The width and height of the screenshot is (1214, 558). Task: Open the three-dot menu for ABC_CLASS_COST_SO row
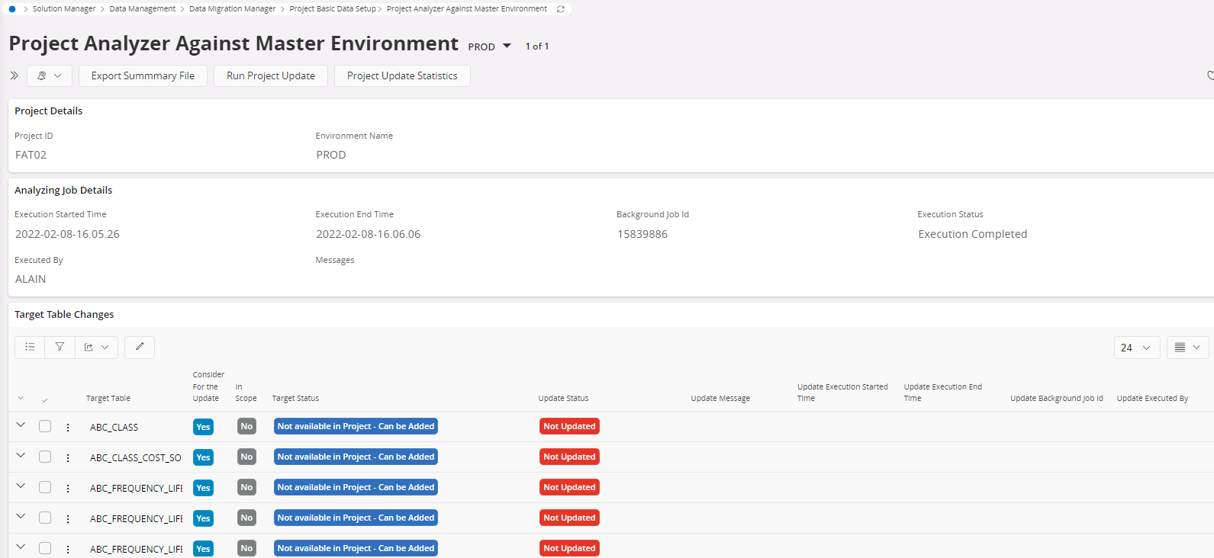[68, 458]
